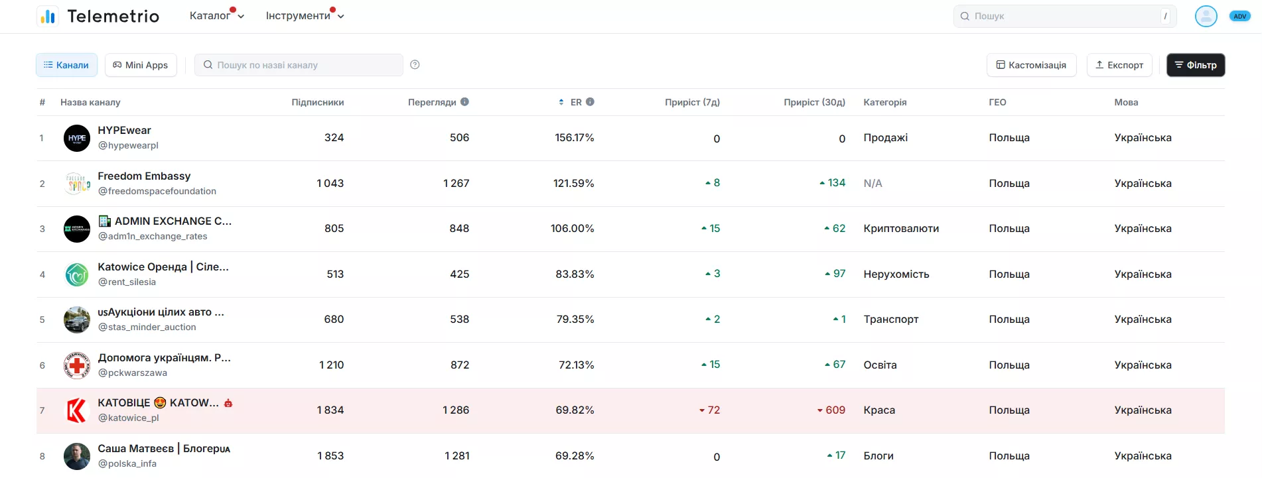Image resolution: width=1262 pixels, height=478 pixels.
Task: Click the Katowice Оренда channel avatar
Action: [77, 274]
